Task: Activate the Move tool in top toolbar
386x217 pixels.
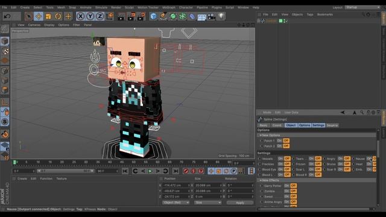Action: [x=39, y=16]
